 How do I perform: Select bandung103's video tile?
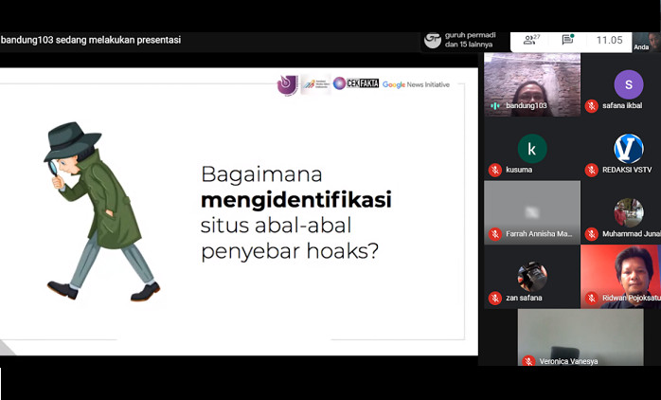pyautogui.click(x=531, y=83)
